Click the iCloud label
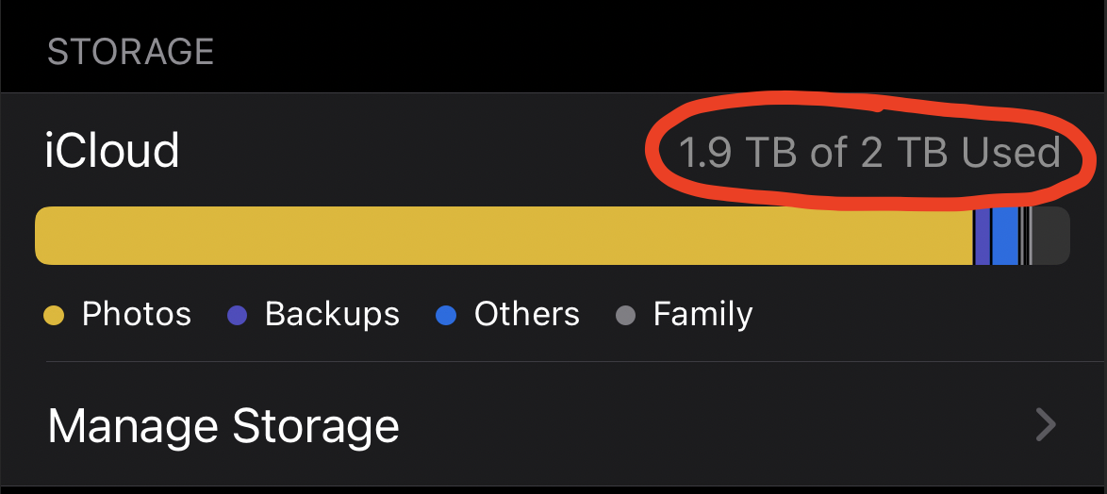 [111, 152]
